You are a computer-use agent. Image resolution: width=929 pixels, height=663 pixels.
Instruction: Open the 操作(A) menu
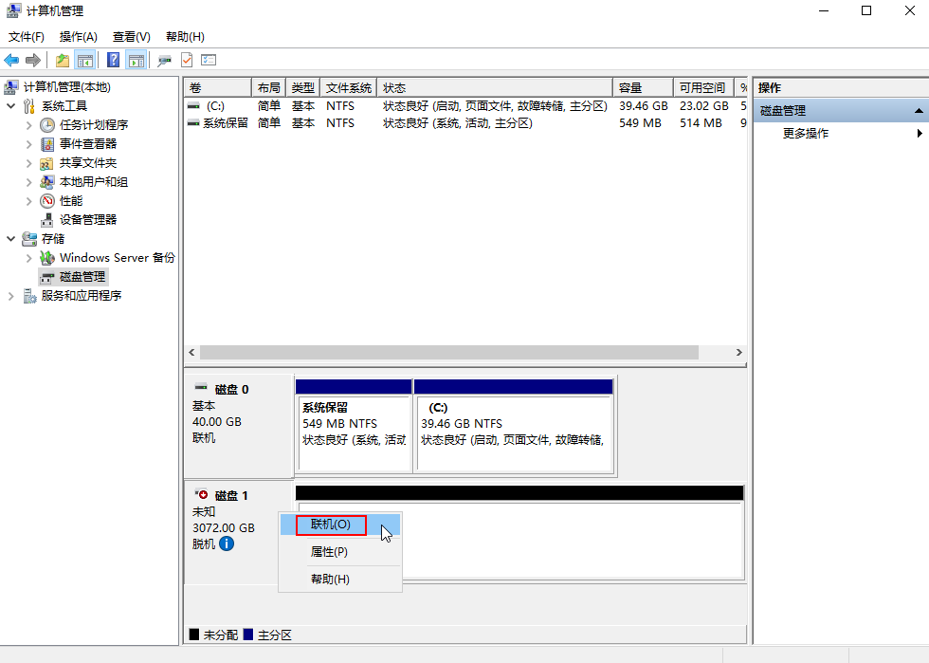(78, 37)
